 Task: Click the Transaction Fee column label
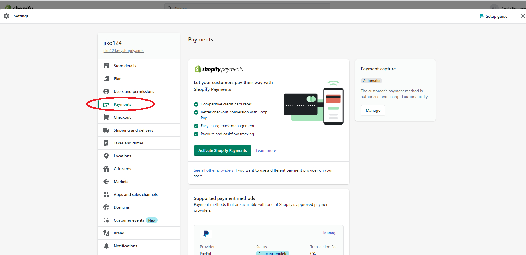tap(324, 247)
